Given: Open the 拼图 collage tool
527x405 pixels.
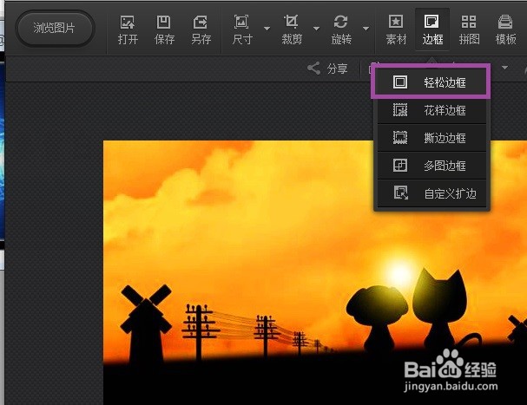Looking at the screenshot, I should 469,30.
